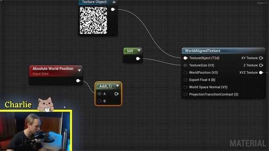Collapse the Texture Object node arrow
Image resolution: width=269 pixels, height=151 pixels.
point(114,2)
